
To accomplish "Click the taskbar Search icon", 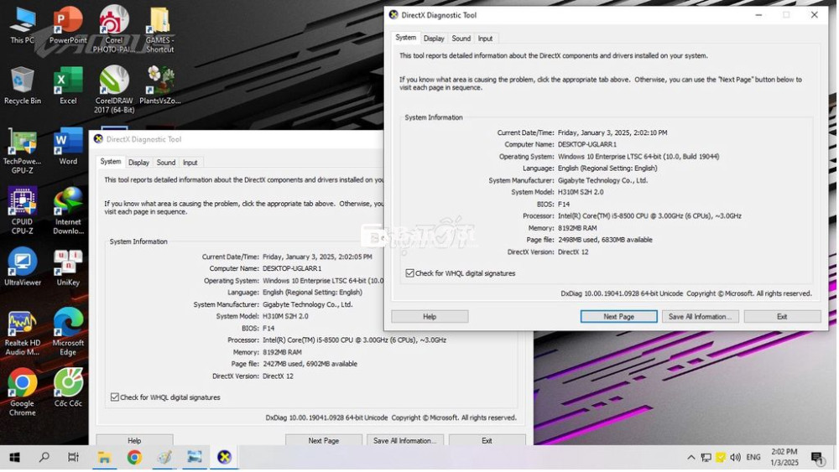I will [x=44, y=458].
